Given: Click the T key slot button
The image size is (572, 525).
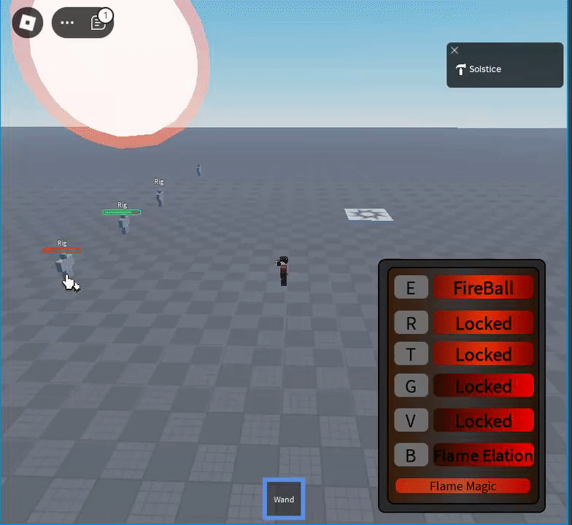Looking at the screenshot, I should (x=411, y=354).
